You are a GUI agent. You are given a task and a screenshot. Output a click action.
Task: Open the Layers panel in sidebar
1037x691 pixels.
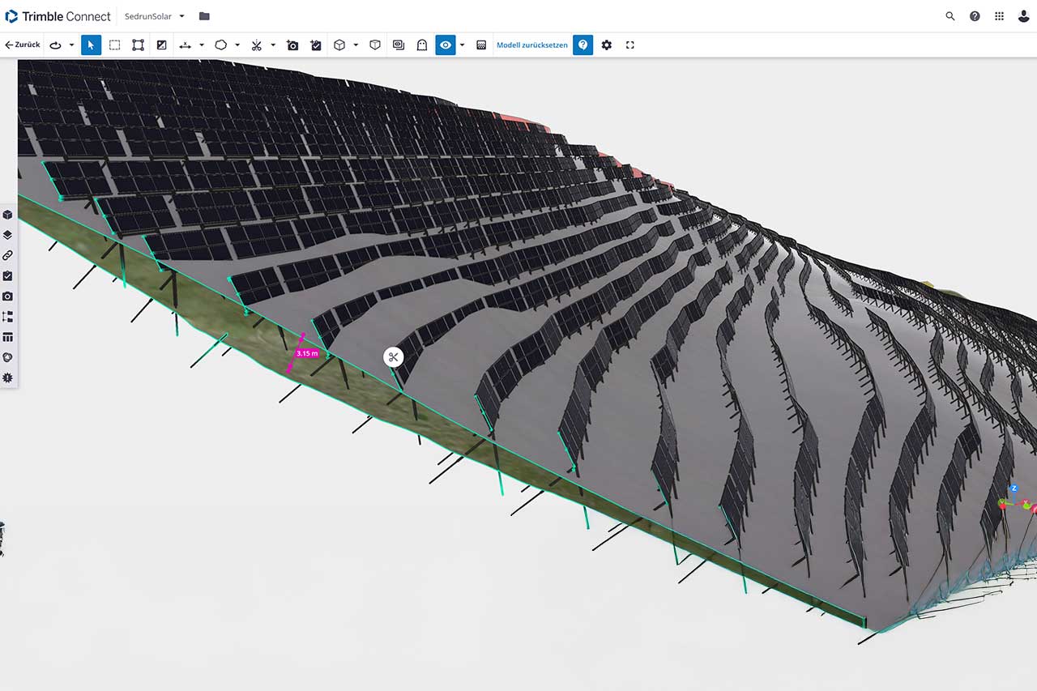(x=8, y=235)
